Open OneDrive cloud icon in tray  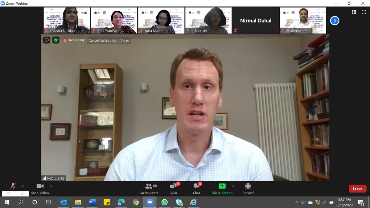(310, 202)
